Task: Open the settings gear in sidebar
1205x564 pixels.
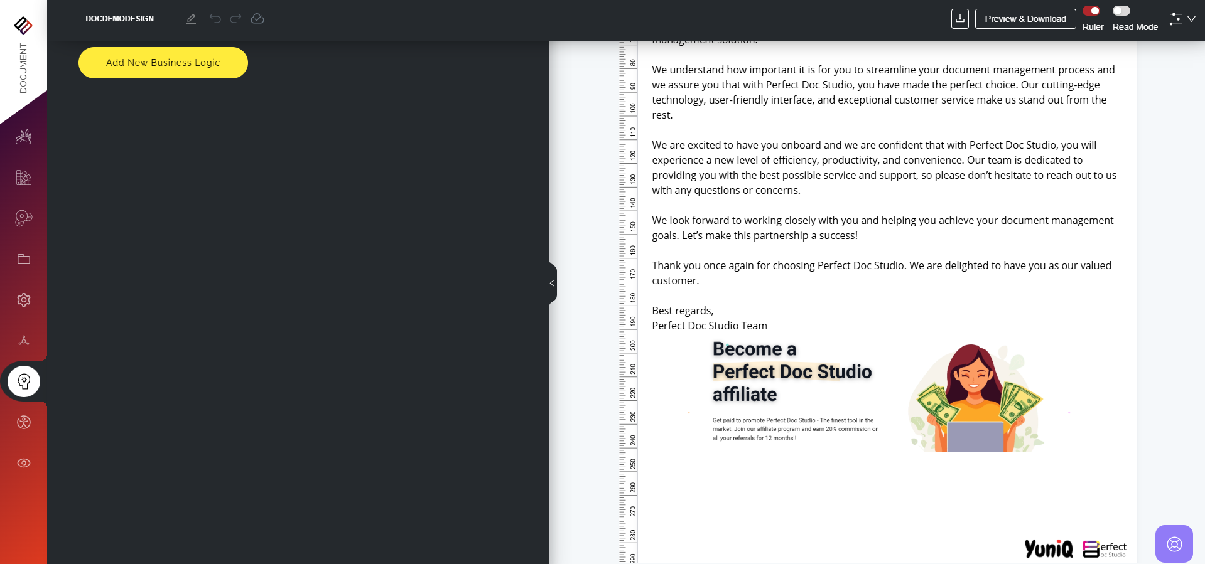Action: tap(24, 300)
